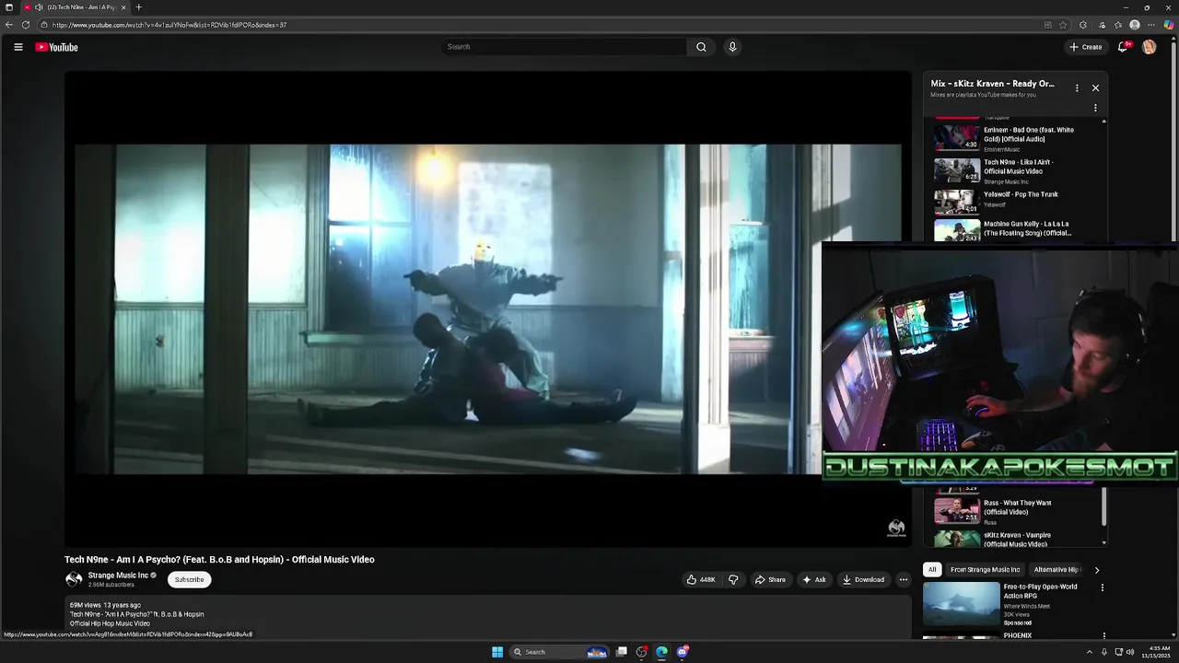Select the All filter chip
The height and width of the screenshot is (663, 1179).
[x=932, y=570]
